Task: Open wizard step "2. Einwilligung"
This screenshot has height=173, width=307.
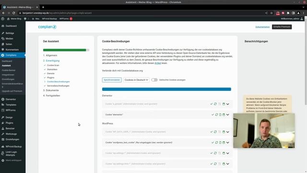Action: coord(51,61)
